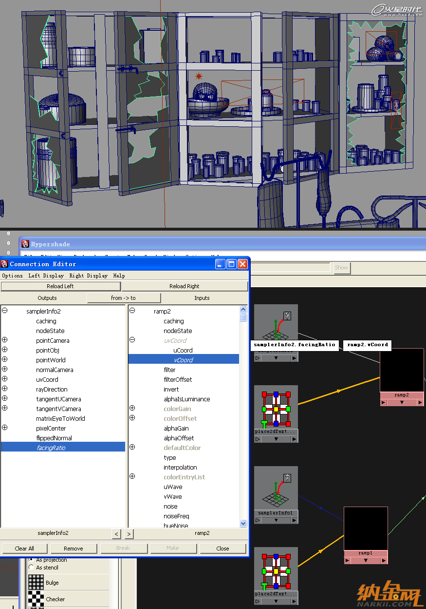426x609 pixels.
Task: Click the Reload Right button
Action: click(185, 286)
